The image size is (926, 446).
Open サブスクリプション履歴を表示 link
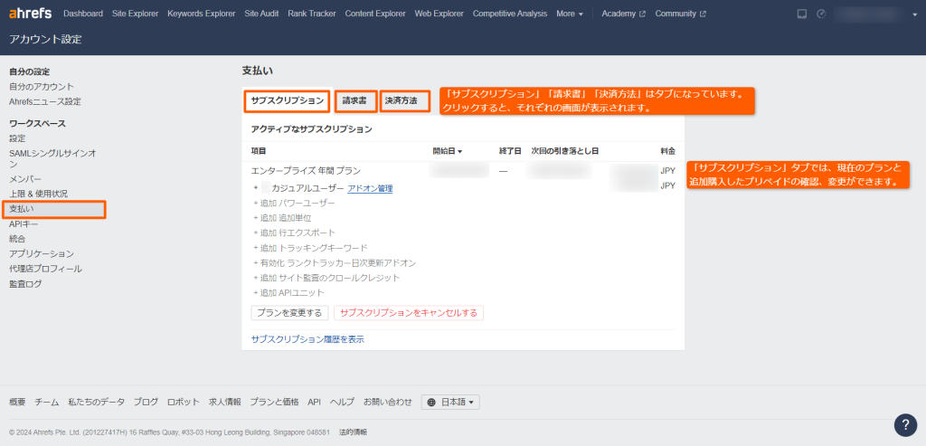click(307, 339)
